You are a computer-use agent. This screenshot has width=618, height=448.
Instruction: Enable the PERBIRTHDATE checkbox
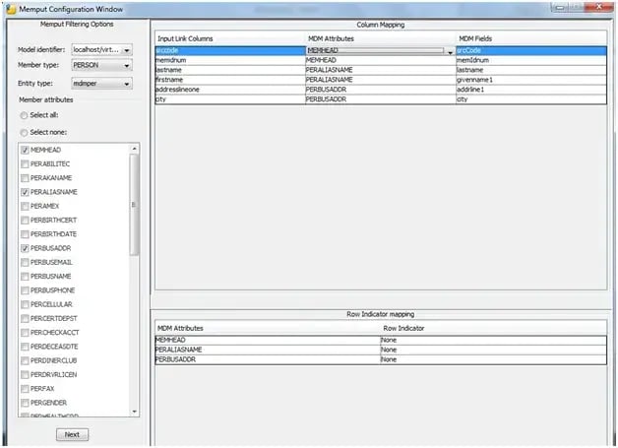[25, 234]
